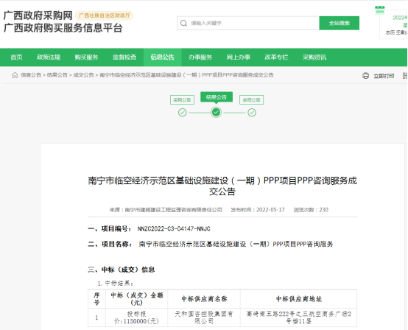Click the 中标供应商名称 column header

(x=204, y=299)
